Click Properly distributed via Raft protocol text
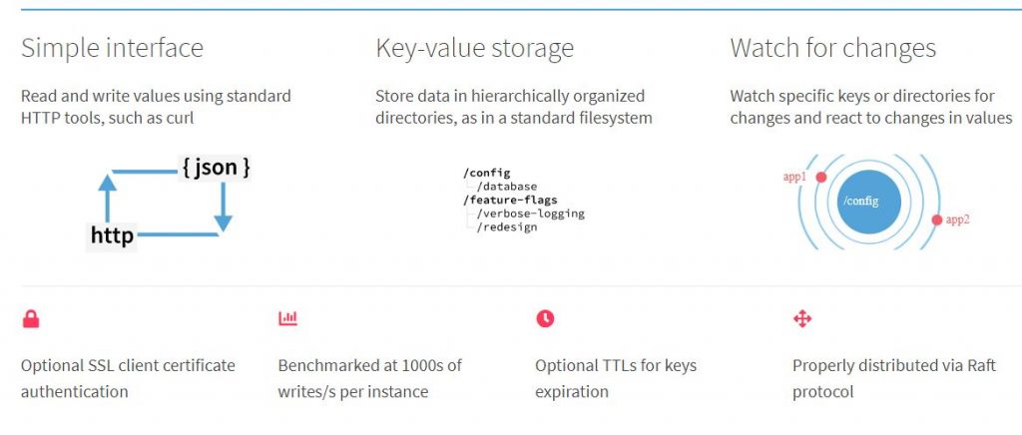This screenshot has width=1022, height=435. [x=893, y=378]
